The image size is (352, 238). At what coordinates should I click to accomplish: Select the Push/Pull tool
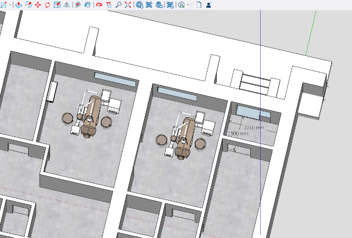(19, 5)
